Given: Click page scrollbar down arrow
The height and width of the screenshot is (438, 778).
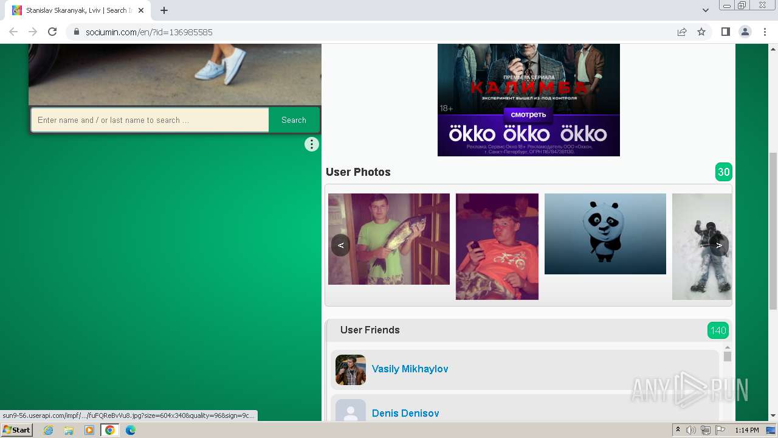Looking at the screenshot, I should pyautogui.click(x=773, y=416).
